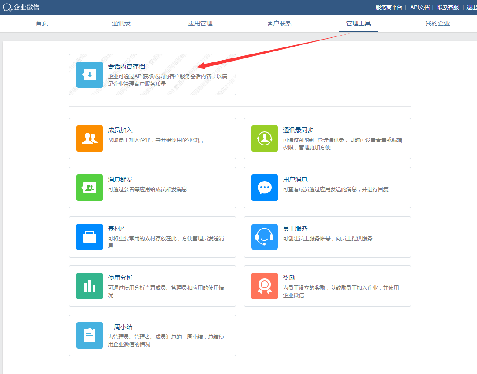Click 退出 to log out
477x374 pixels.
(x=471, y=7)
